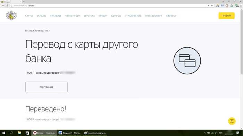Image resolution: width=243 pixels, height=136 pixels.
Task: Open the Квитанция receipt button
Action: coord(47,87)
